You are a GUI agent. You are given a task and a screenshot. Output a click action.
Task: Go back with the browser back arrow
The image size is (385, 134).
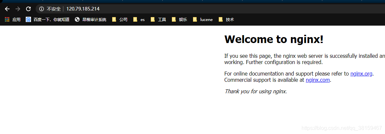pos(7,9)
